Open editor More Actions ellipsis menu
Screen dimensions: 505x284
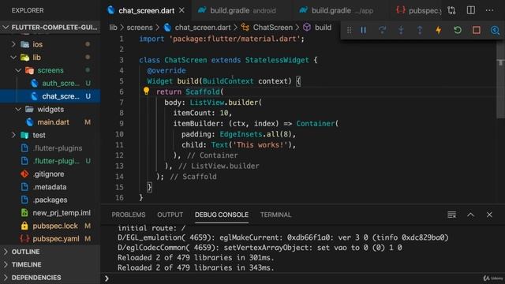489,10
